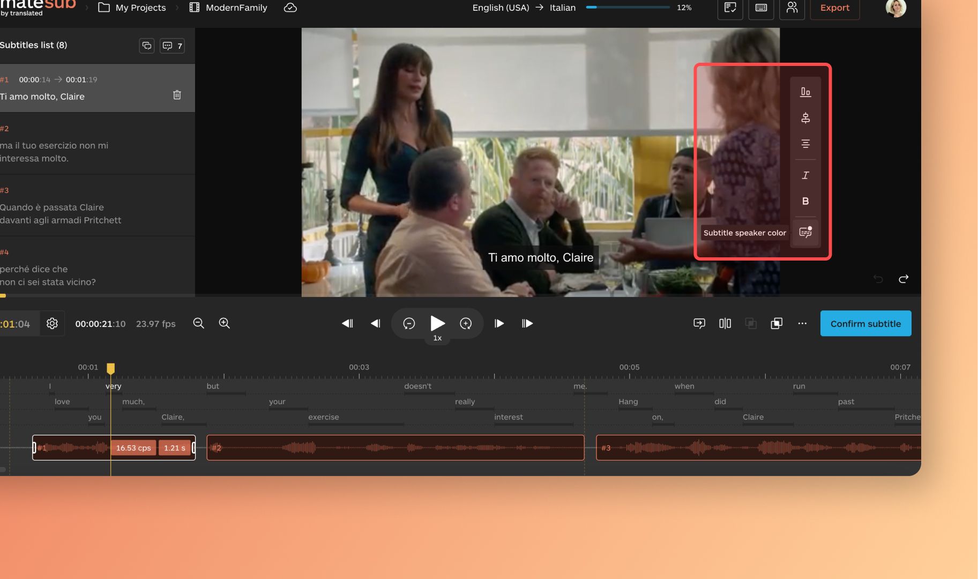
Task: Click the redo arrow
Action: point(904,279)
